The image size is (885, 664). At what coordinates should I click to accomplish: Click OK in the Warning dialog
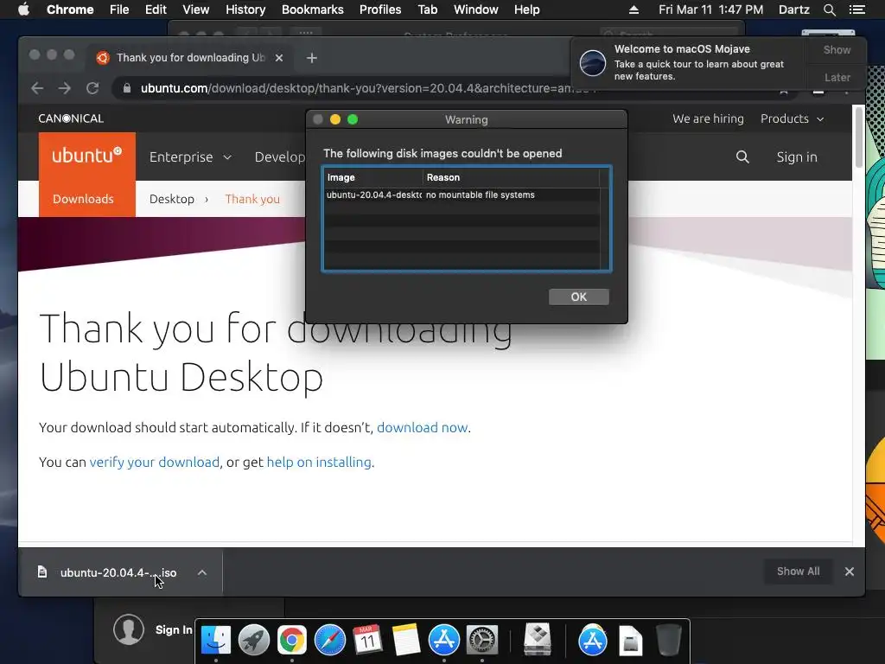click(578, 297)
